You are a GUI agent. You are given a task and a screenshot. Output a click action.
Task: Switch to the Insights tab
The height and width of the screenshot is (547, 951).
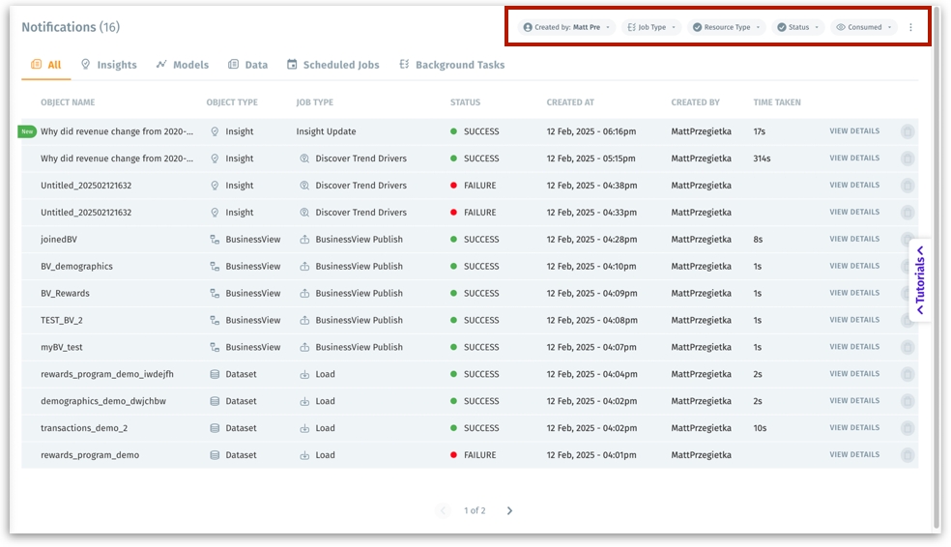(x=108, y=65)
